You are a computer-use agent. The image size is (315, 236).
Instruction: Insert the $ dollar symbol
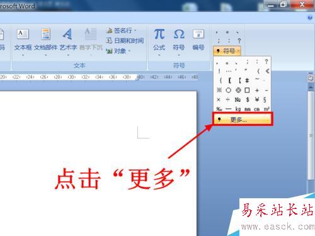[248, 99]
